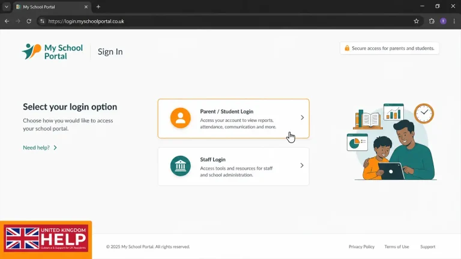461x259 pixels.
Task: Click the URL address bar field
Action: tap(229, 21)
